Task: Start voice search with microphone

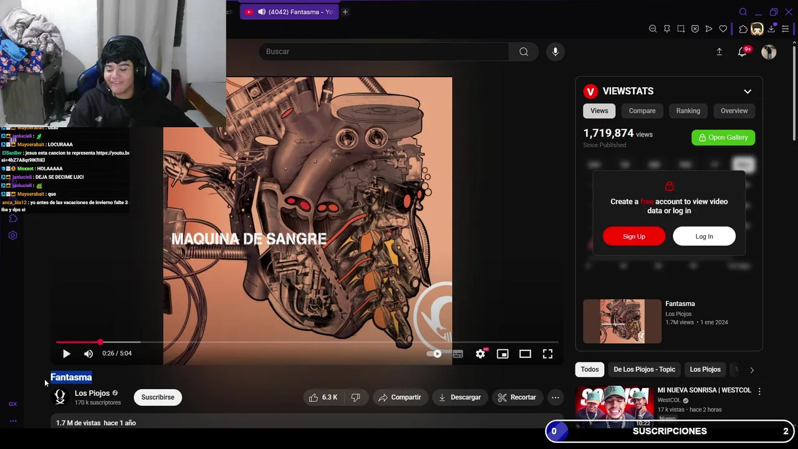Action: coord(555,52)
